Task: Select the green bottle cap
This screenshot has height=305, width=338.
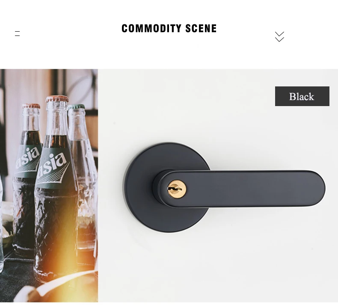Action: (x=76, y=107)
